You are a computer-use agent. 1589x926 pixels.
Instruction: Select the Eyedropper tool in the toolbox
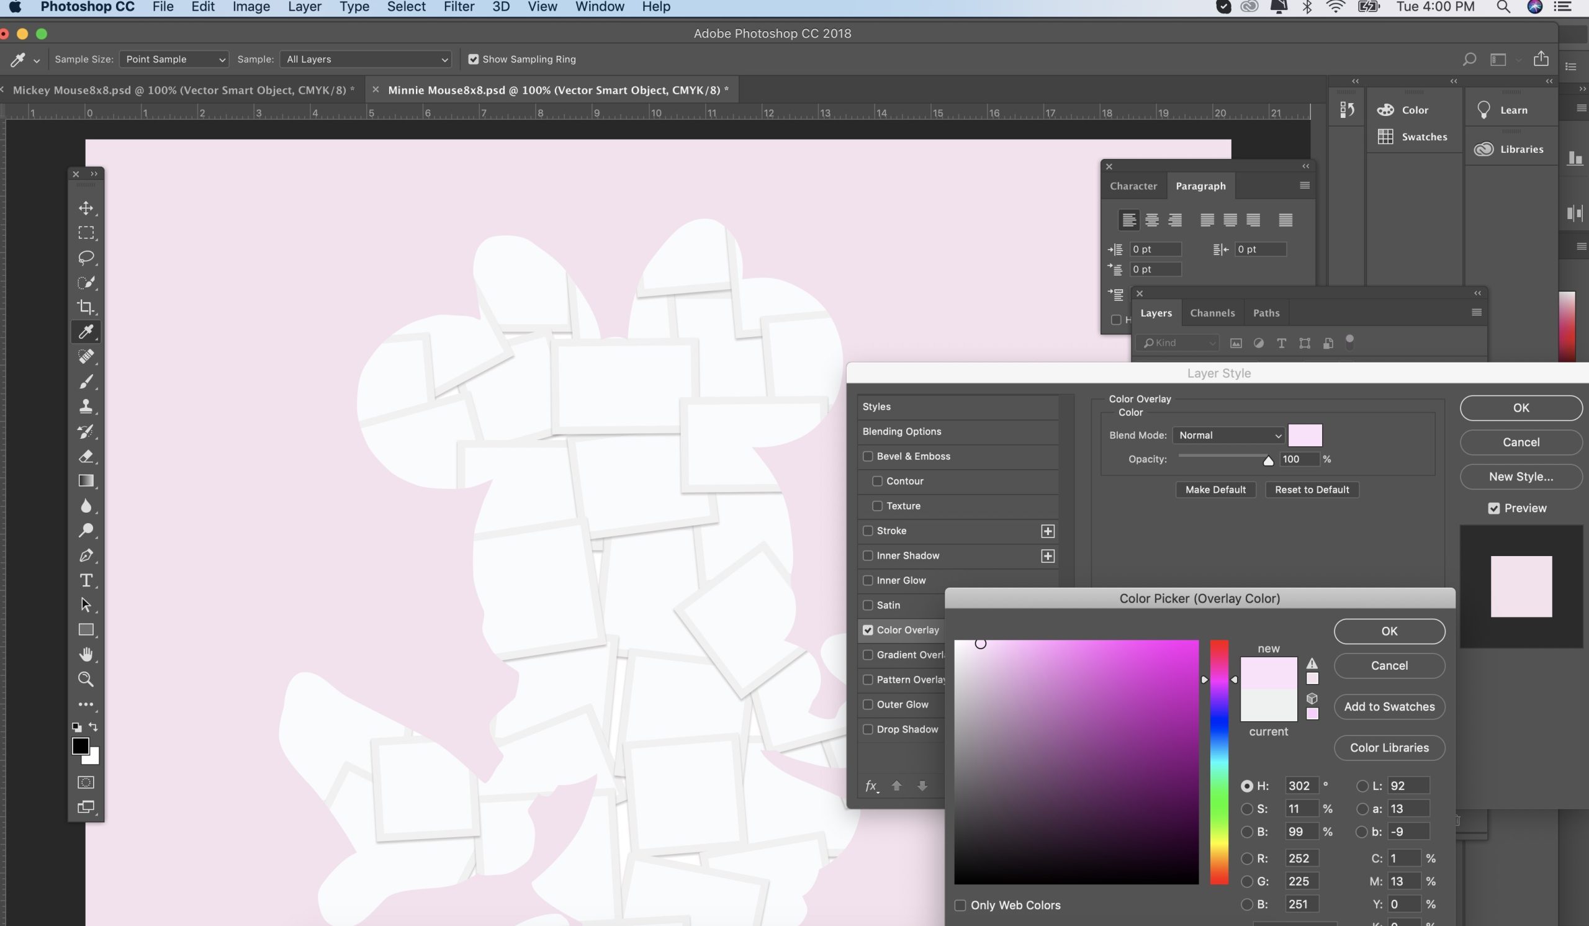click(86, 331)
